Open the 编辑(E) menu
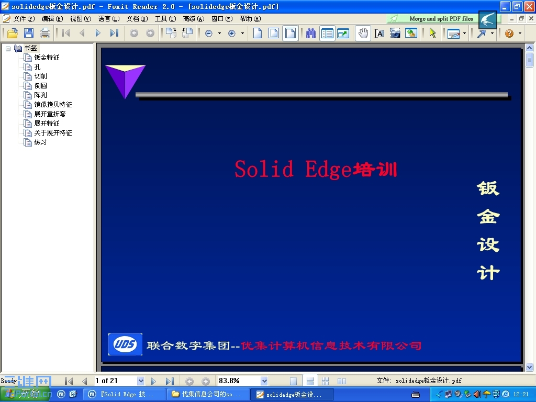 pyautogui.click(x=52, y=18)
